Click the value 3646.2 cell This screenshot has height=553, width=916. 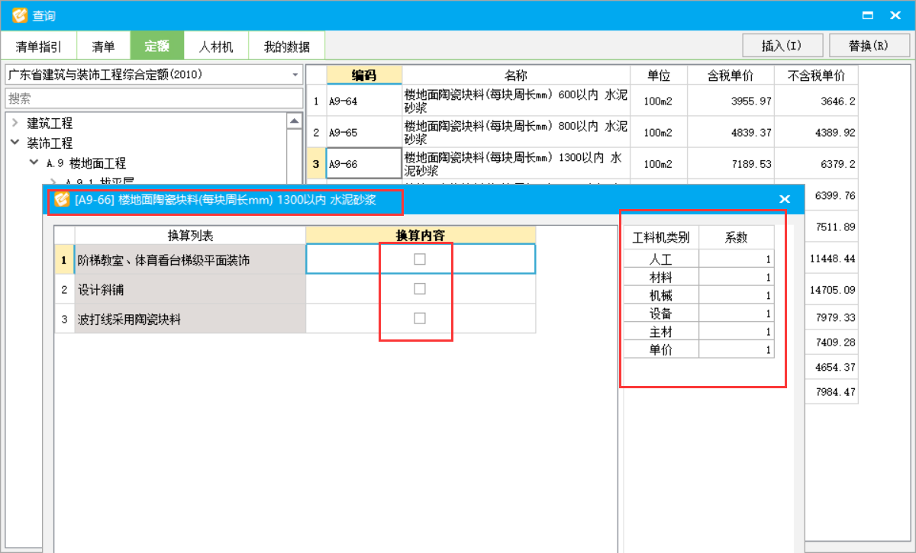816,100
